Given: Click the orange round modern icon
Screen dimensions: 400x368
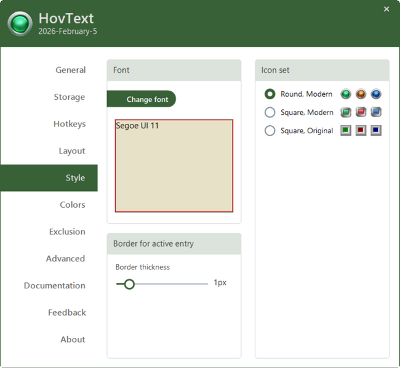Looking at the screenshot, I should point(361,94).
